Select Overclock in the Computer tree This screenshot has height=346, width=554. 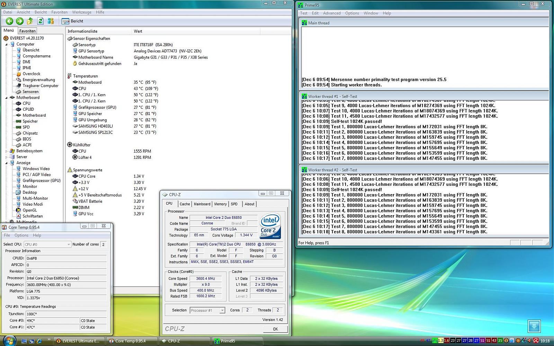point(31,74)
